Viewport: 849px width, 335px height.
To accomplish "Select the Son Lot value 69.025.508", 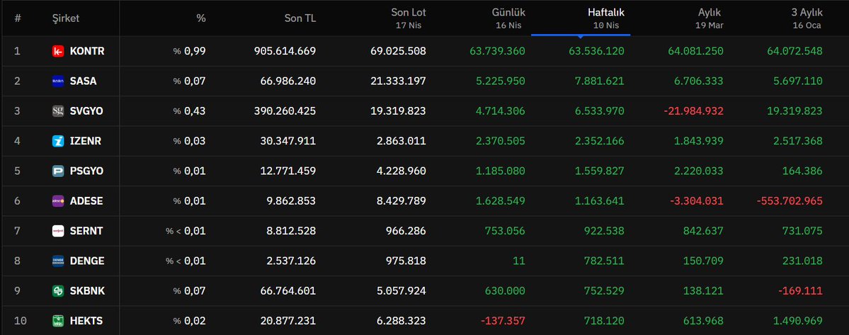I will click(x=398, y=52).
